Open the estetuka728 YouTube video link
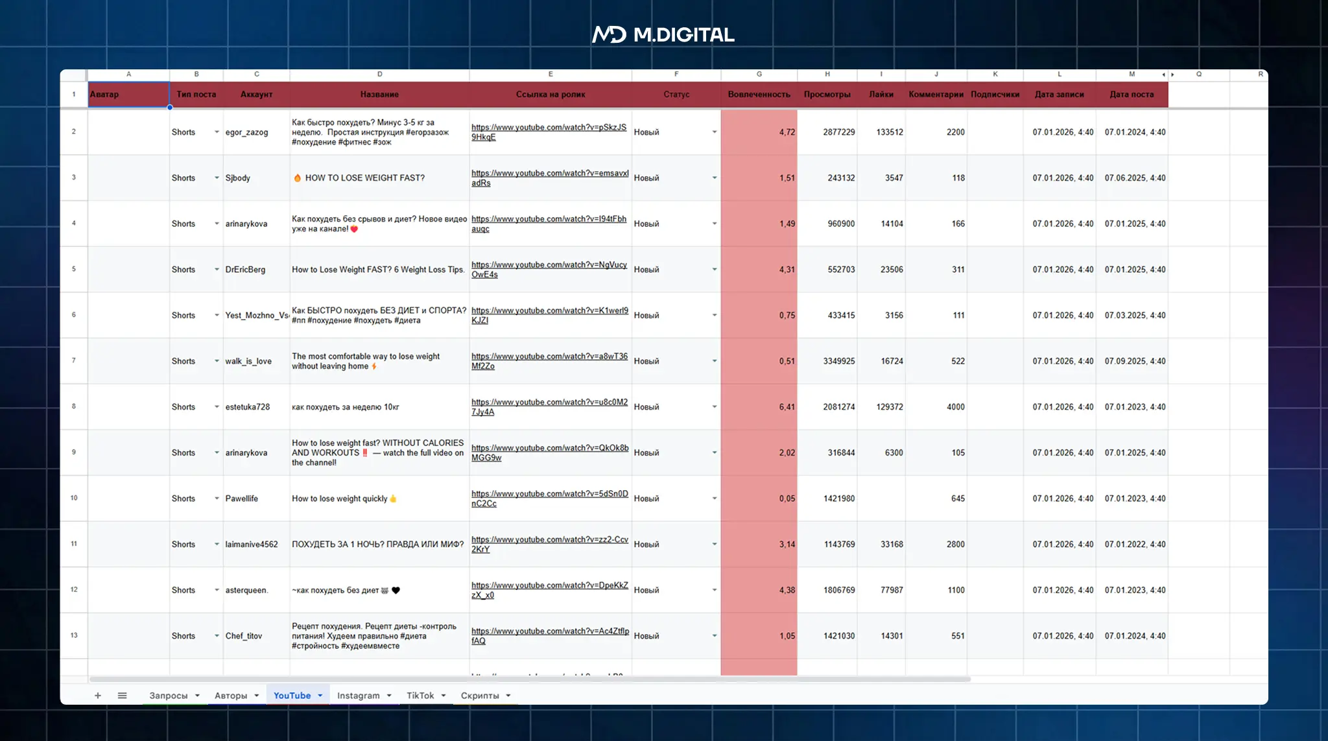Screen dimensions: 1328x741 point(549,403)
